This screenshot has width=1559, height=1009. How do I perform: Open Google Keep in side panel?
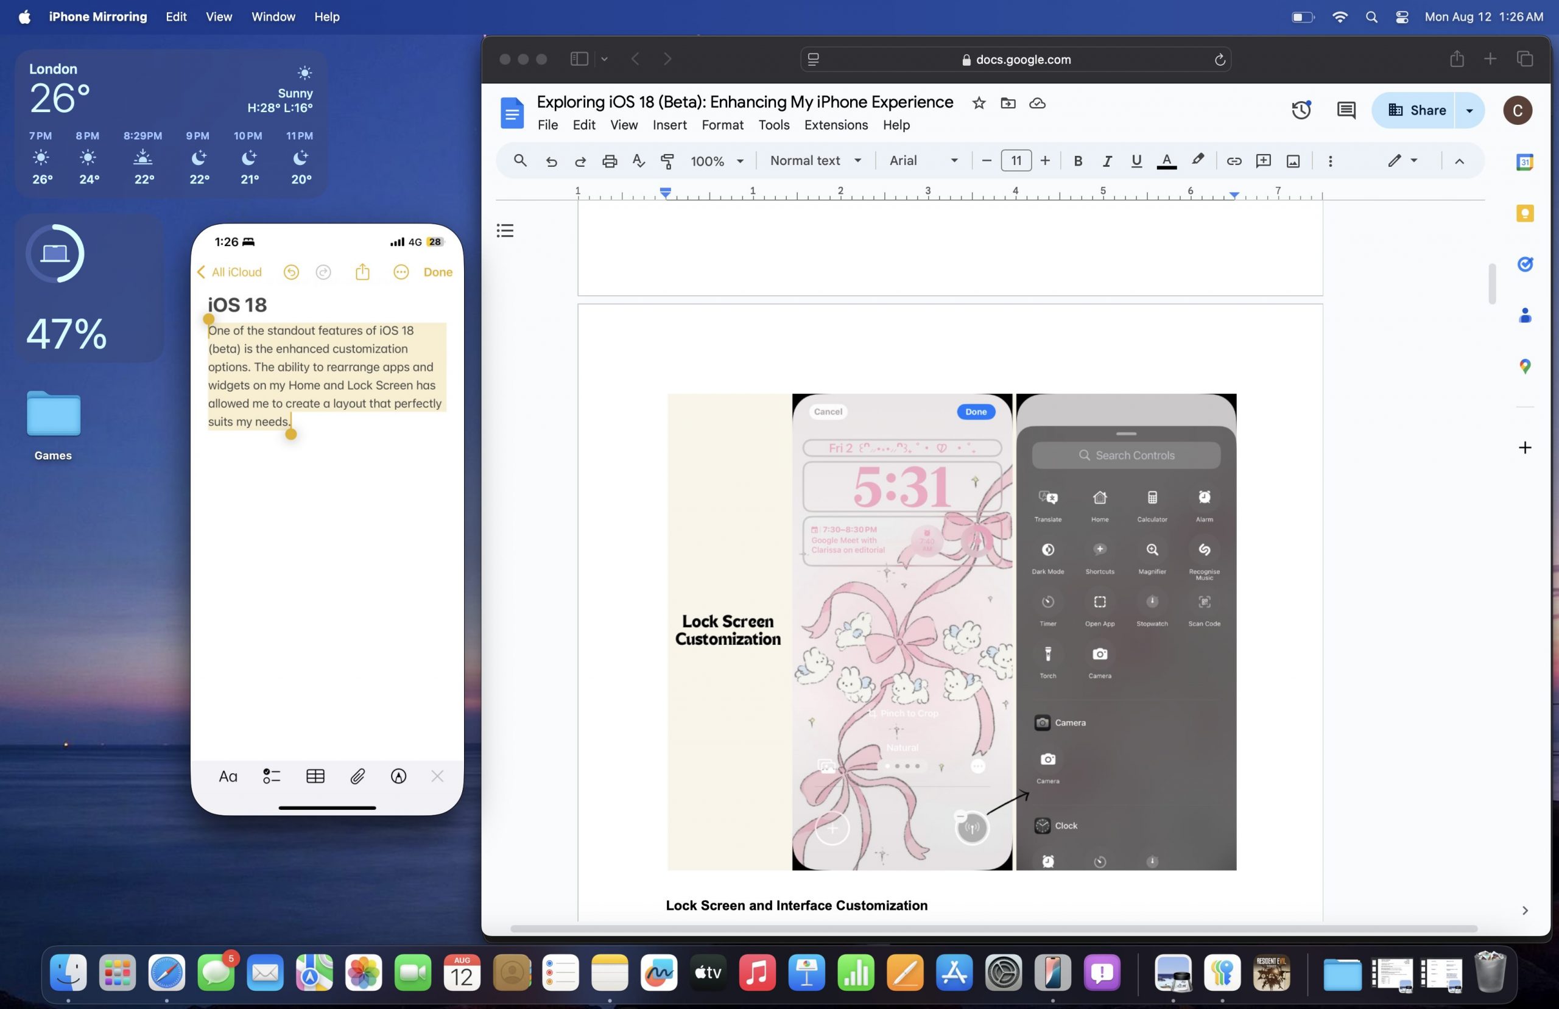pyautogui.click(x=1524, y=213)
